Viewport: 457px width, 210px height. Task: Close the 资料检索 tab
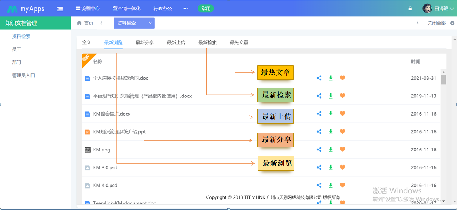click(x=150, y=23)
